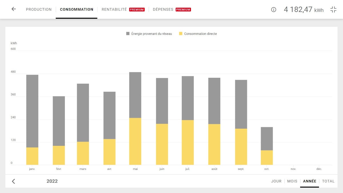
Task: Select the October bar in the chart
Action: pyautogui.click(x=267, y=146)
